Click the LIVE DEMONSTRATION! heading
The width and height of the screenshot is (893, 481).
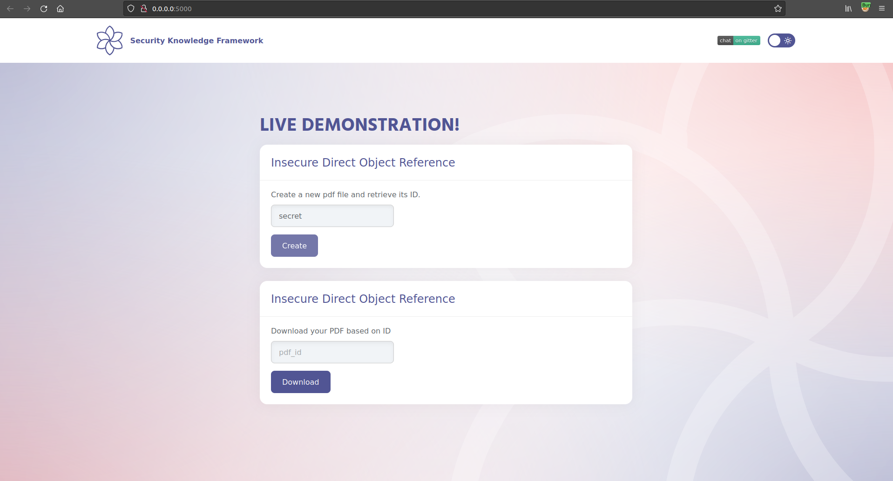point(359,125)
